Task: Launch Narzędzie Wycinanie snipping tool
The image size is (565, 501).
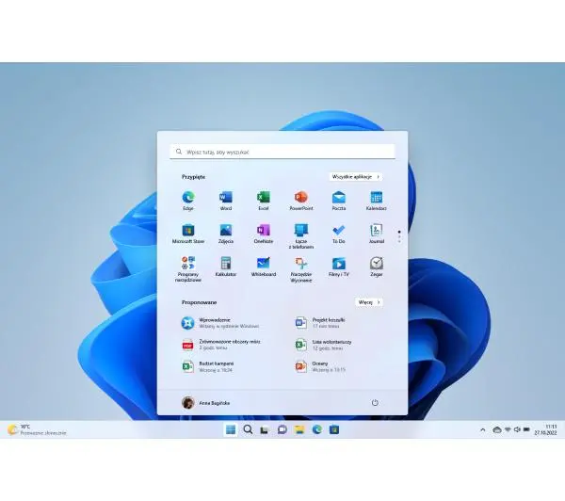Action: 301,269
